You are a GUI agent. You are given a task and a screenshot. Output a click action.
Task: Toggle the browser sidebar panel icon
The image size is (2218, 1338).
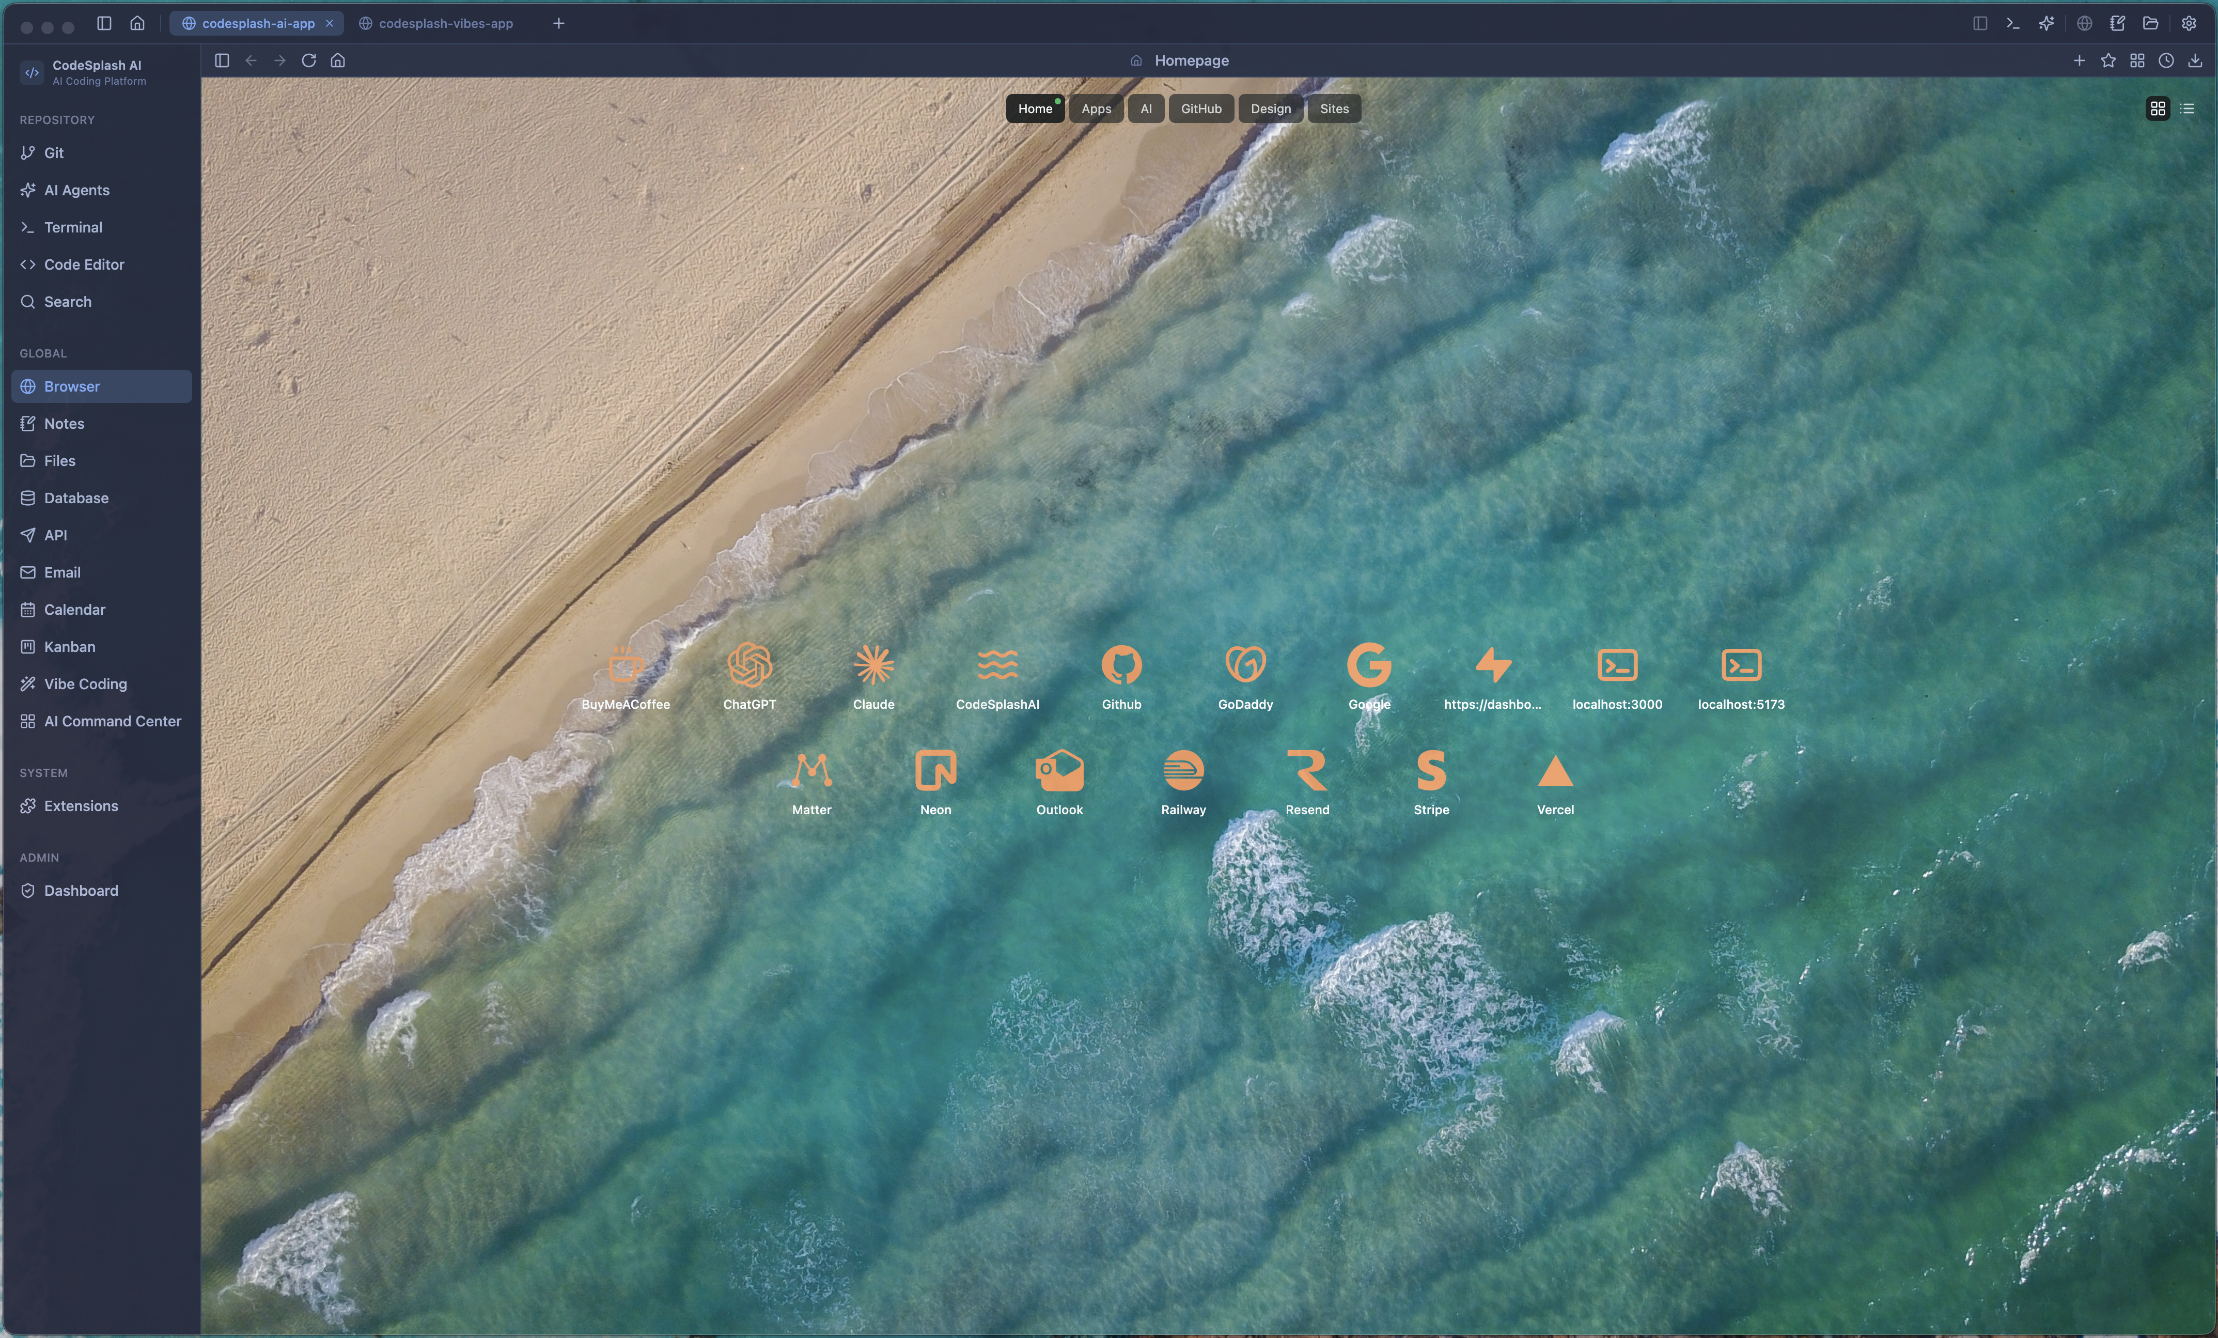click(222, 60)
